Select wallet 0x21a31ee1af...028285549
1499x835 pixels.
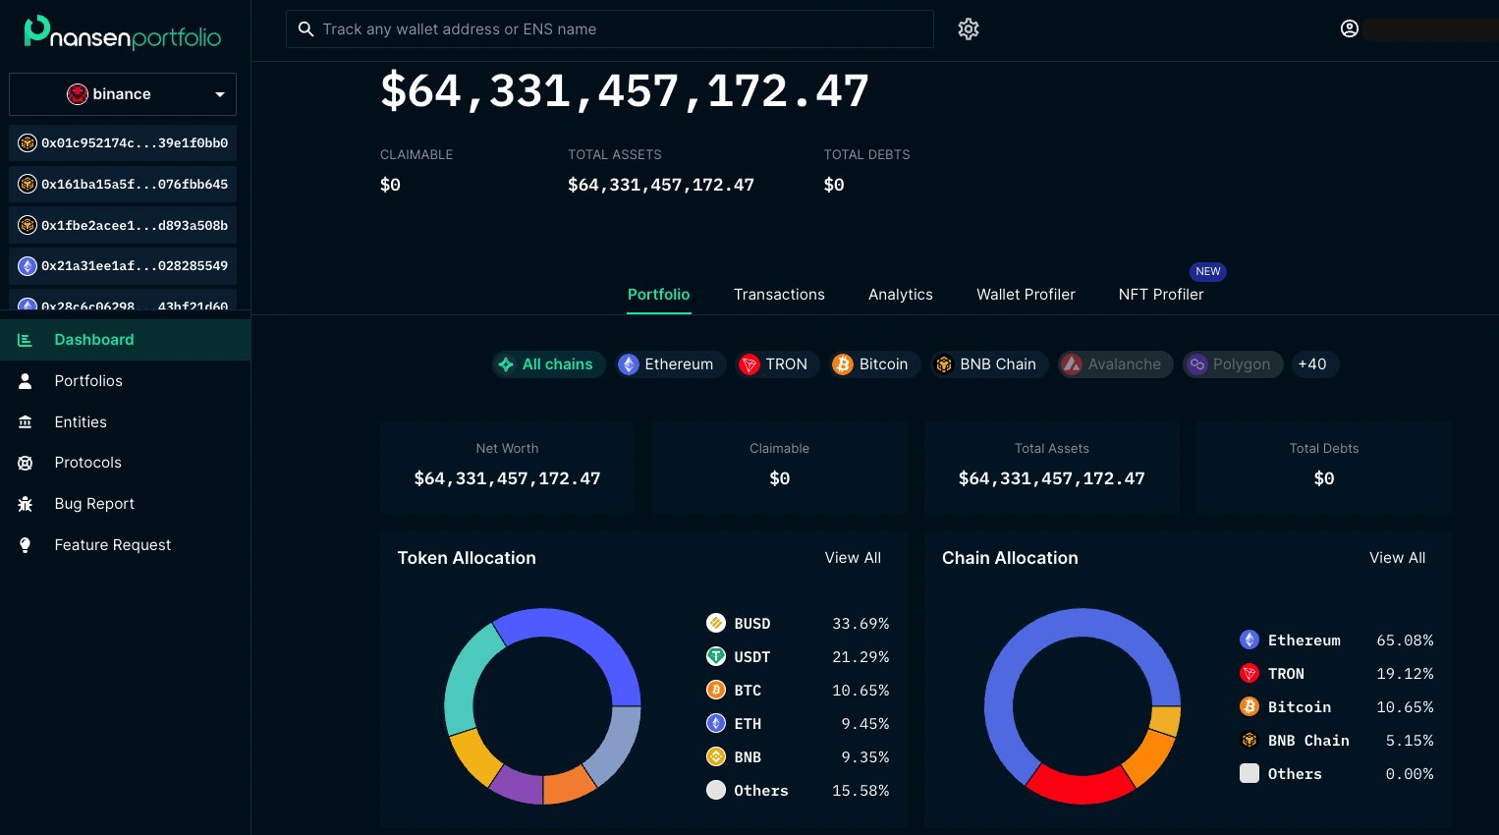click(123, 266)
